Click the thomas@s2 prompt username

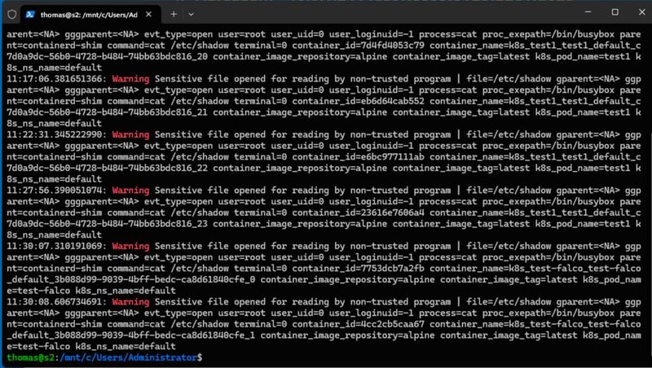[30, 357]
